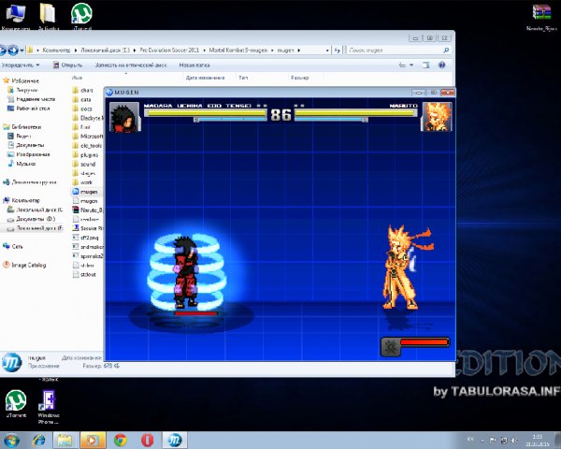Select Домашняя группа in the sidebar
The image size is (561, 449).
tap(34, 182)
